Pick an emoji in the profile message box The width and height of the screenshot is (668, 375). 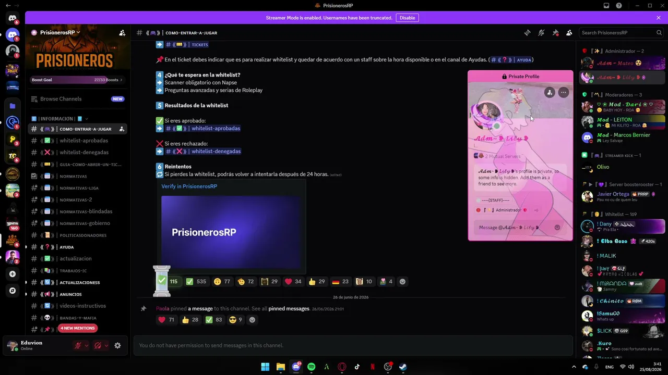point(557,228)
